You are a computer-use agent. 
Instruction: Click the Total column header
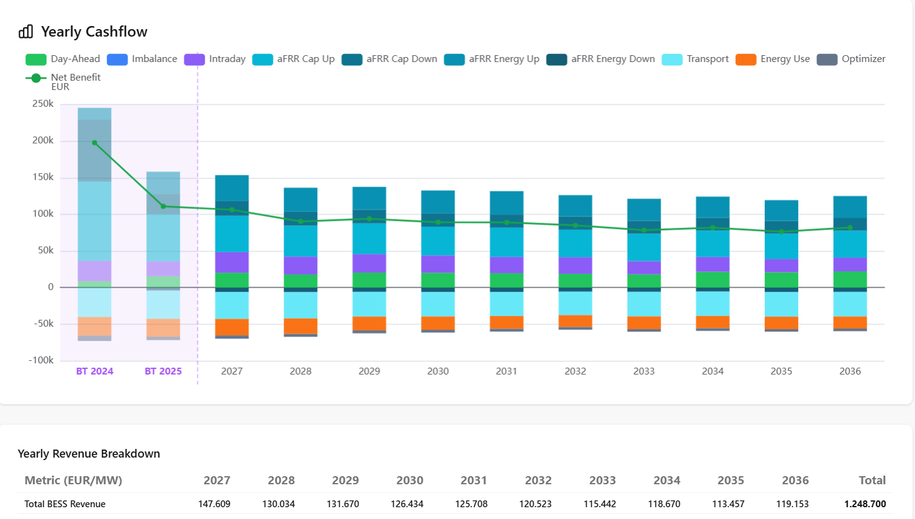click(872, 480)
